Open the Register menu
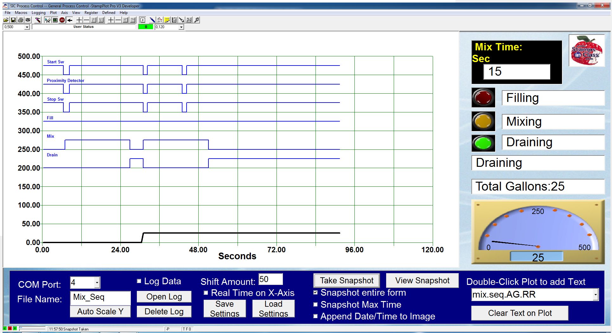 91,13
